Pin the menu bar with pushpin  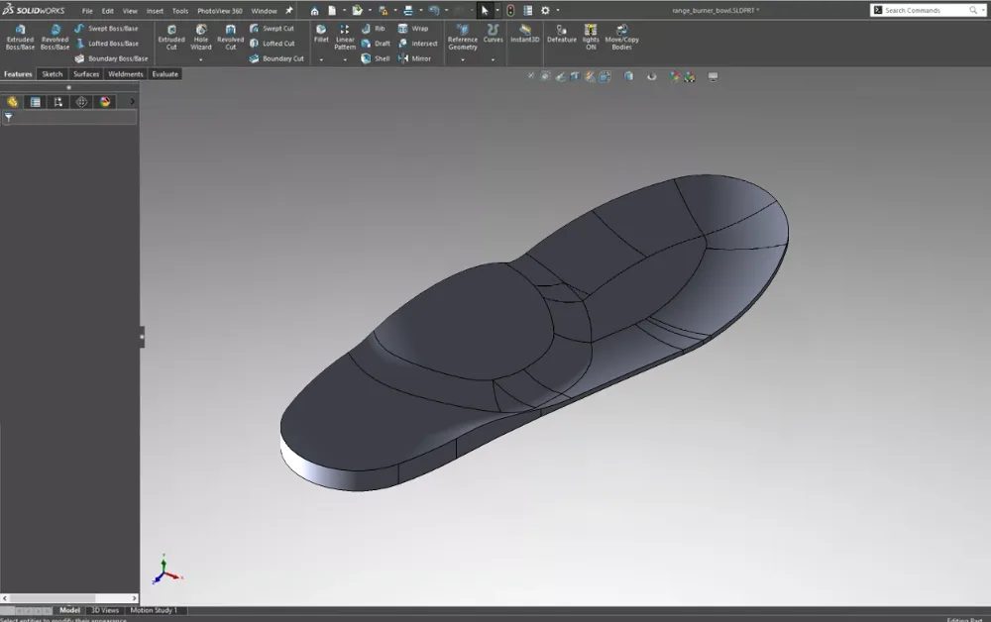pyautogui.click(x=289, y=11)
